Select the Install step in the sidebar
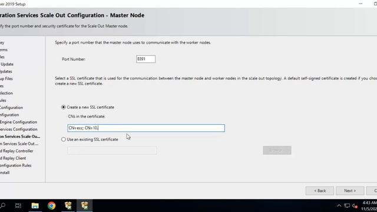The height and width of the screenshot is (212, 377). (x=5, y=173)
